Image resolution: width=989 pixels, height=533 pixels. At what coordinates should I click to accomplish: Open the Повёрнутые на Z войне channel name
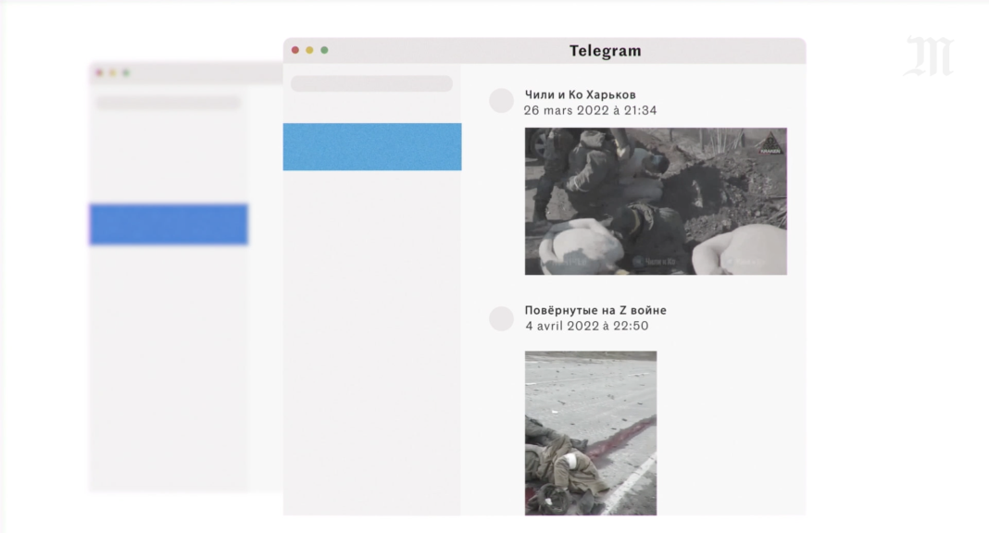point(595,310)
